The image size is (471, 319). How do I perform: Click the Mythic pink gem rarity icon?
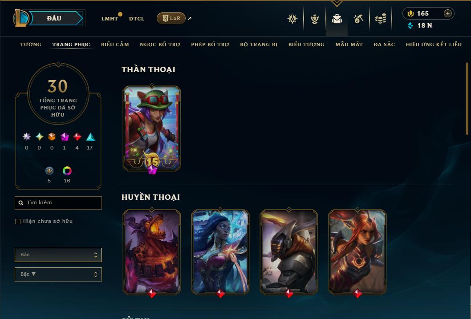(x=65, y=137)
